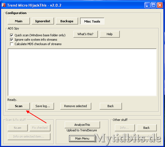Click the HijackThis title bar icon
This screenshot has width=165, height=147.
[x=4, y=5]
